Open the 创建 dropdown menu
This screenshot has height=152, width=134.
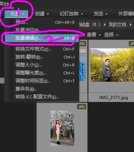pyautogui.click(x=42, y=14)
